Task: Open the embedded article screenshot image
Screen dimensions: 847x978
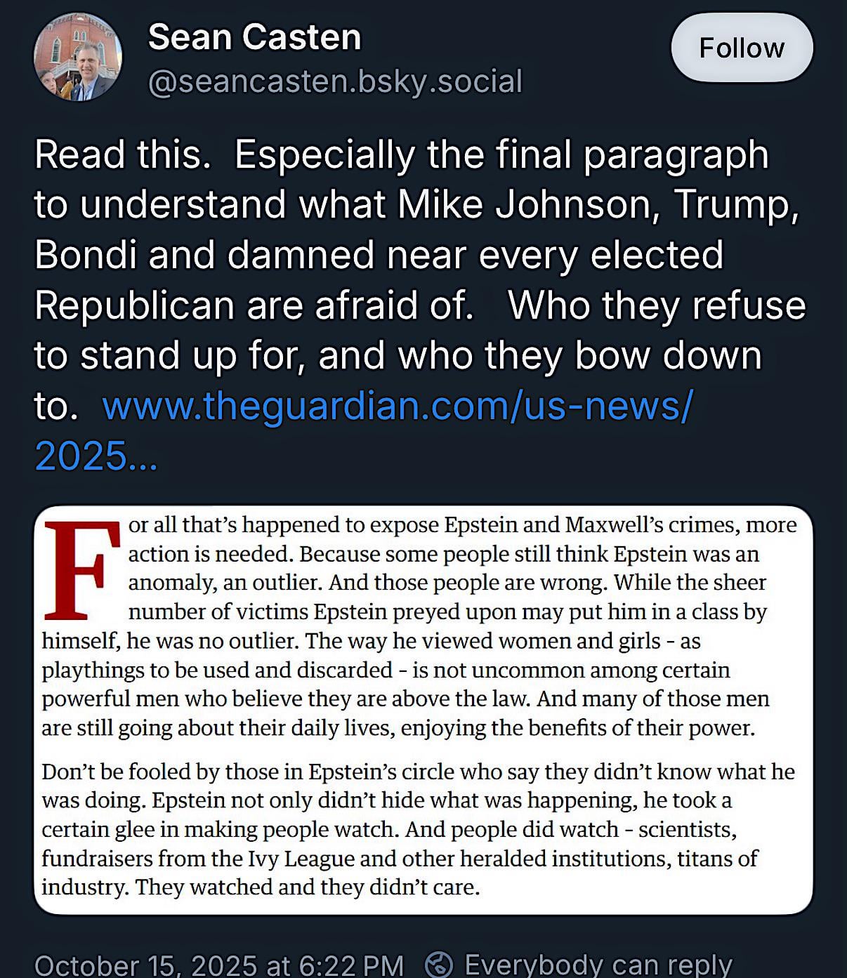Action: tap(423, 709)
